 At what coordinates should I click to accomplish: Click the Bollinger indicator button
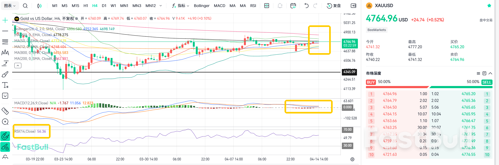click(x=201, y=6)
